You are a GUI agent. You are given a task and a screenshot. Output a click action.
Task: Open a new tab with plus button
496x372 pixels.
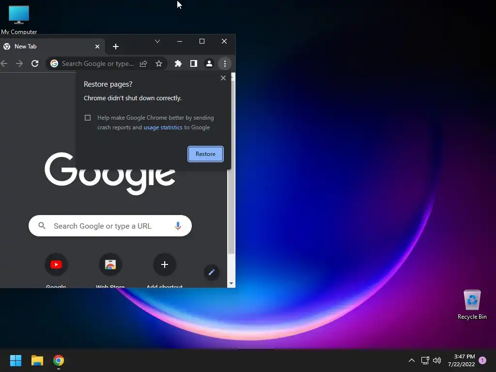pyautogui.click(x=116, y=46)
